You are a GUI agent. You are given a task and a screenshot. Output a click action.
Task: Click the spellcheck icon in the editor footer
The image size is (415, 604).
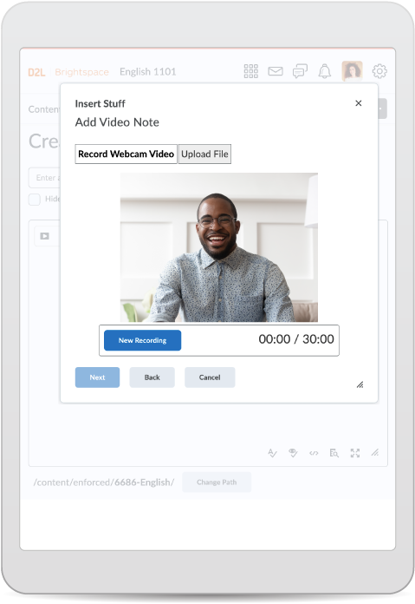272,453
